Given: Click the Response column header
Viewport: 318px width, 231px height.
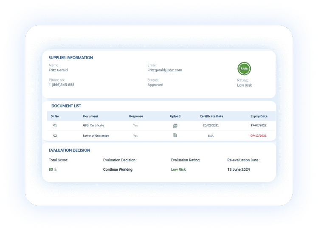Looking at the screenshot, I should (136, 116).
